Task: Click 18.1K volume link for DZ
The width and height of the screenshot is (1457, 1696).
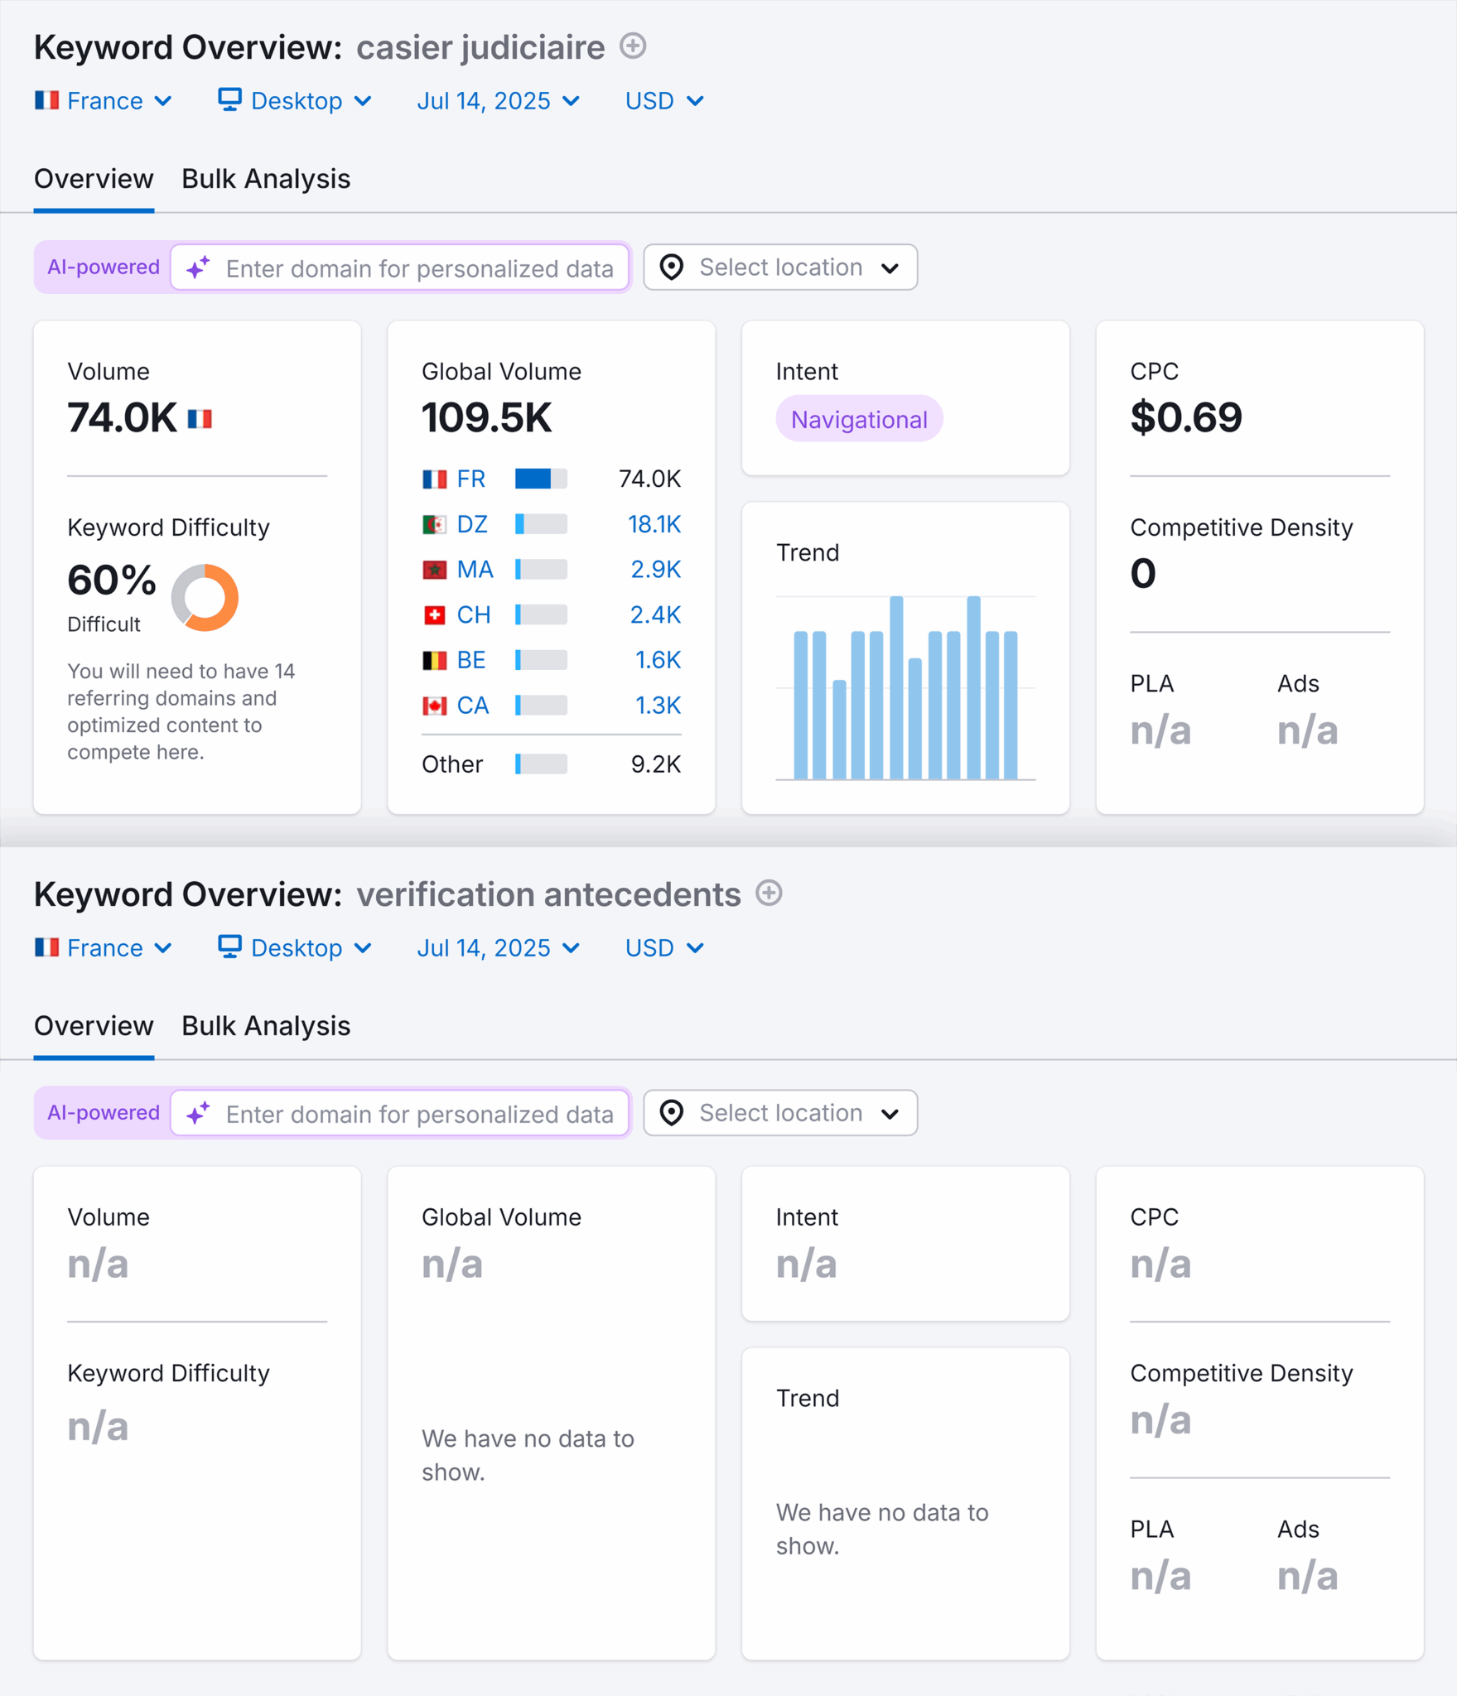Action: (654, 524)
